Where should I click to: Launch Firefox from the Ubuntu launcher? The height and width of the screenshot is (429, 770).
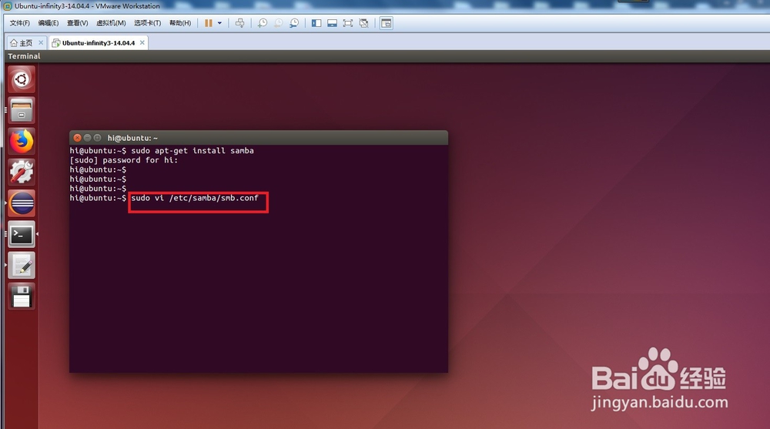[22, 141]
